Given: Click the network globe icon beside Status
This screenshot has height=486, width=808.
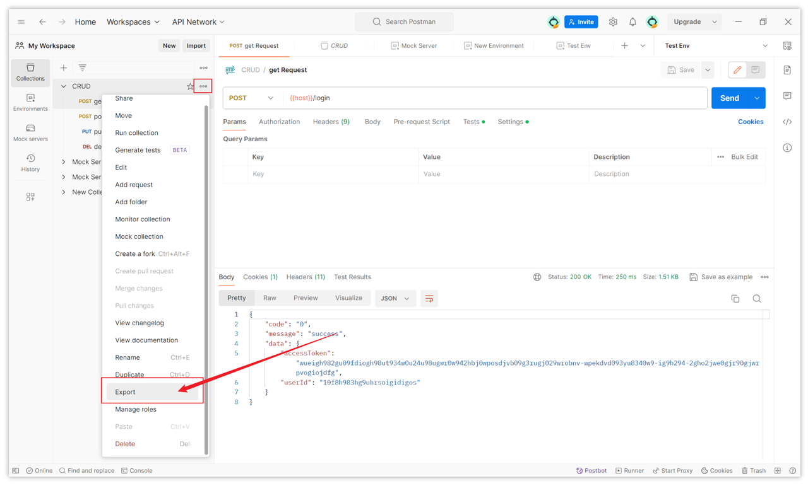Looking at the screenshot, I should click(x=537, y=277).
